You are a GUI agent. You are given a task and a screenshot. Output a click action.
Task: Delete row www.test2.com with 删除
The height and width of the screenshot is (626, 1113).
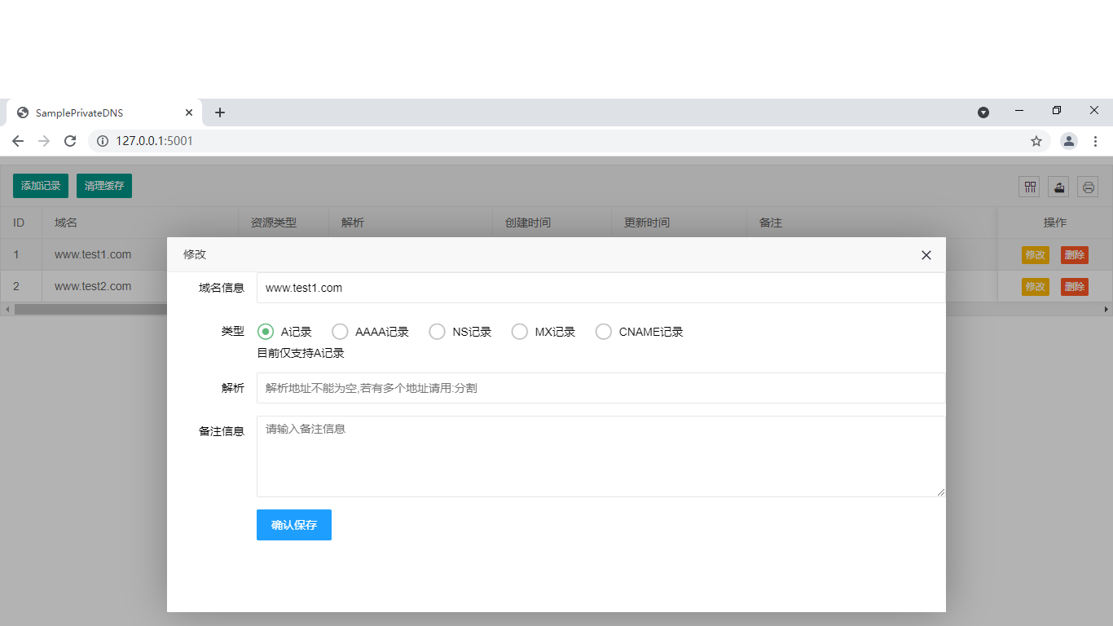click(1075, 287)
